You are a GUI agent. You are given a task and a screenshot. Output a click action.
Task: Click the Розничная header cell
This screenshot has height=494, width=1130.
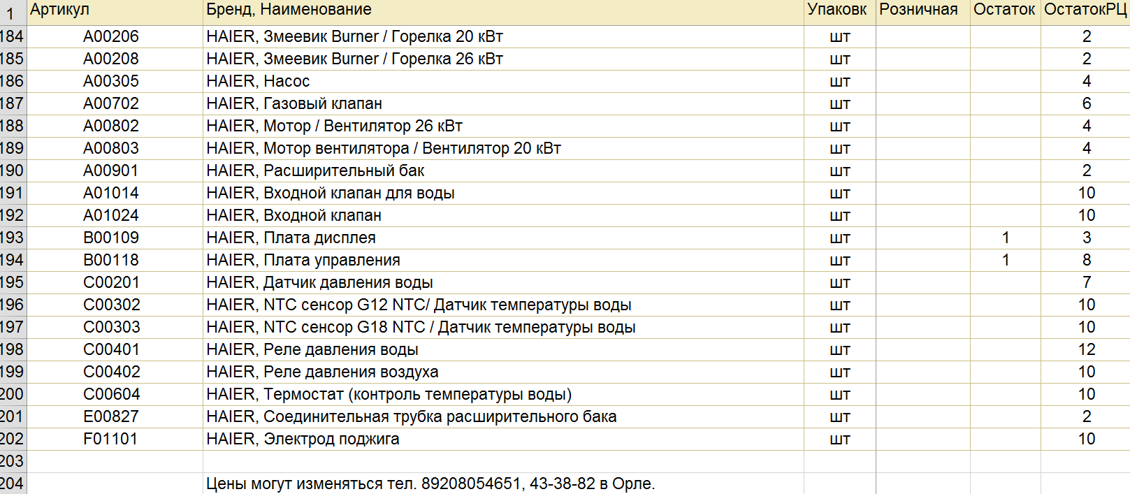coord(923,13)
